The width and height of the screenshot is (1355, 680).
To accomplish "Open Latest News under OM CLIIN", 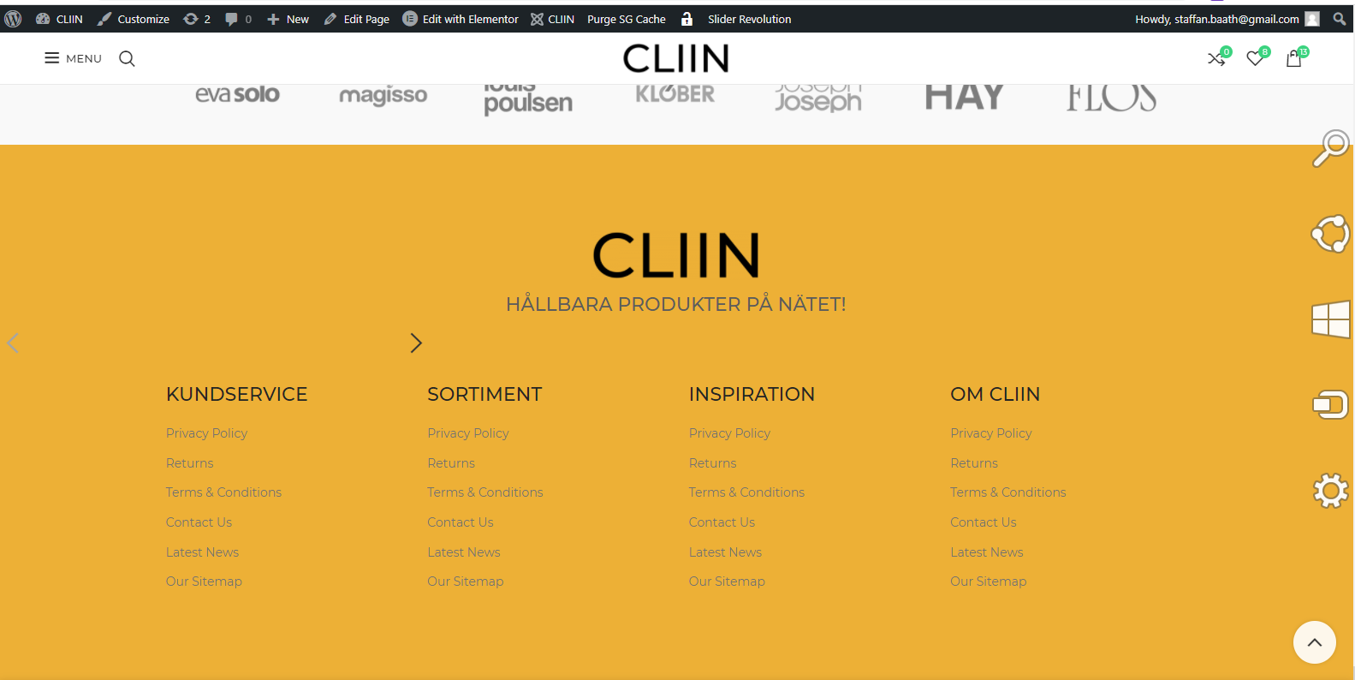I will (987, 552).
